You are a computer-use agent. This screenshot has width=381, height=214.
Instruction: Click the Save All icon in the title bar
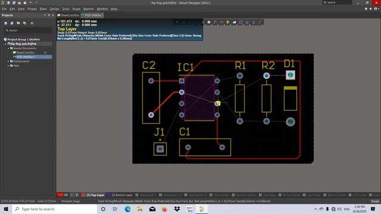pyautogui.click(x=14, y=2)
